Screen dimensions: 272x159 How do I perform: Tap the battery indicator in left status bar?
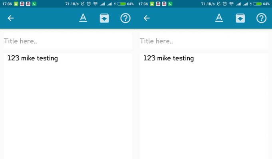121,4
